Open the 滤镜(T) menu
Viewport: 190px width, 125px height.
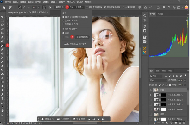(54, 2)
